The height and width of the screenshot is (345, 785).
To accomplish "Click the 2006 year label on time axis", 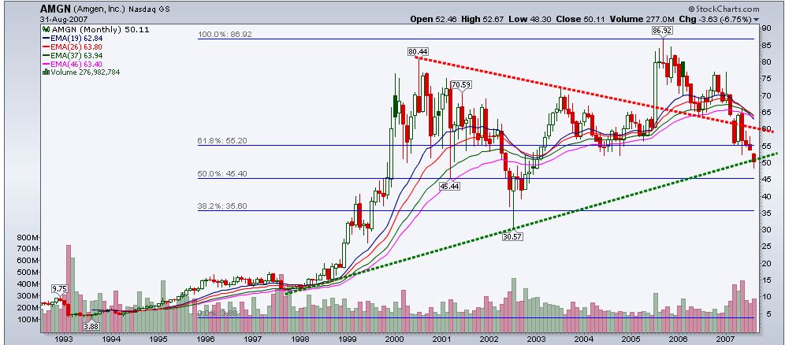I will point(677,339).
